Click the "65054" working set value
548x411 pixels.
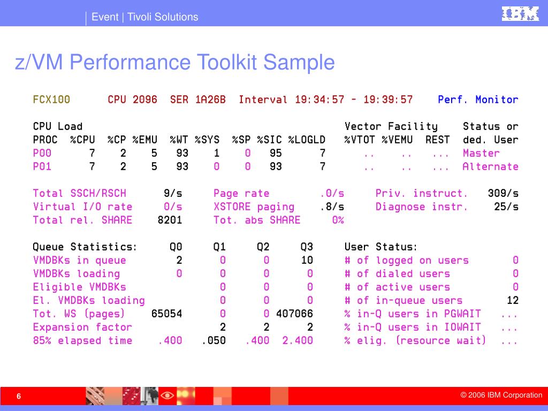tap(167, 314)
